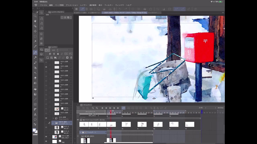
Task: Pause the timeline playback
Action: click(x=110, y=108)
